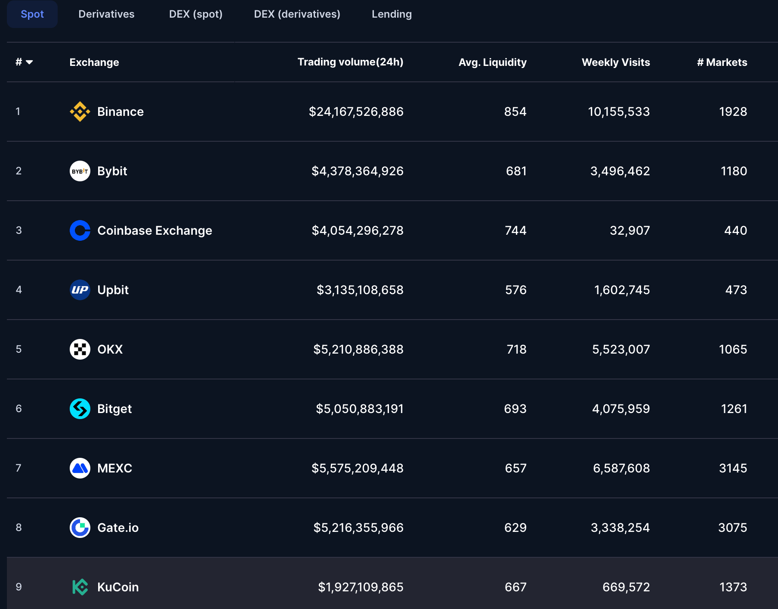Image resolution: width=778 pixels, height=609 pixels.
Task: Click Binance markets count 1928
Action: pyautogui.click(x=733, y=112)
